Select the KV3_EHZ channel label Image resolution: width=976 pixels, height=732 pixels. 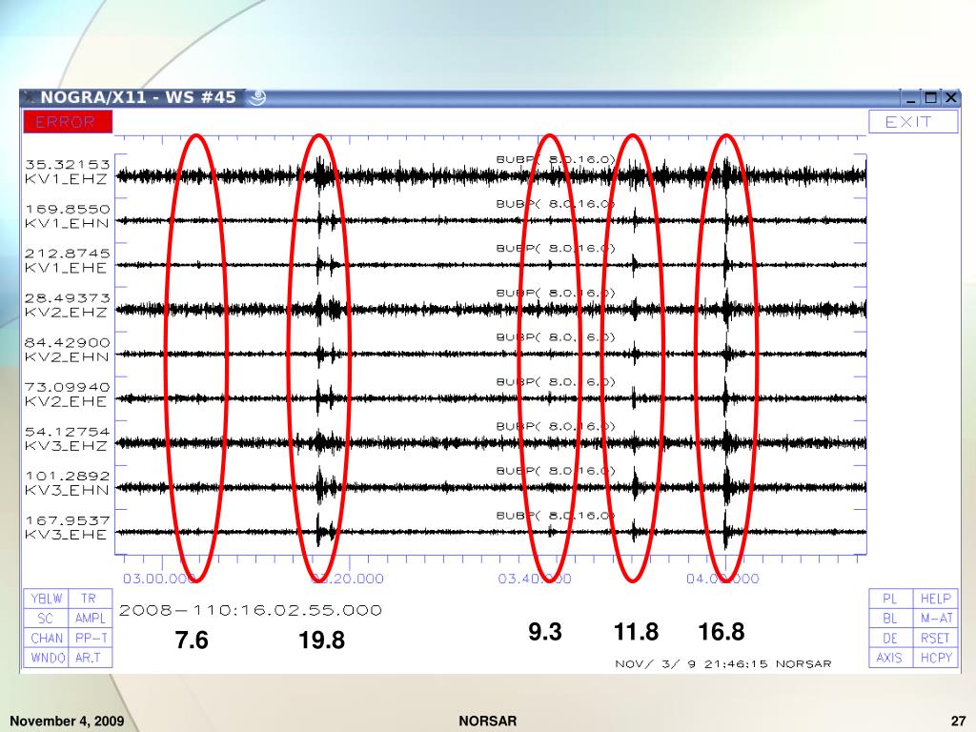[66, 446]
